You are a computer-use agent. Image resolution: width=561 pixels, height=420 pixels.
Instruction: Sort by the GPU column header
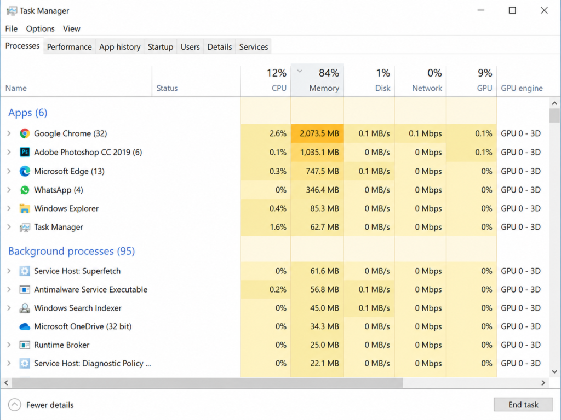point(472,81)
